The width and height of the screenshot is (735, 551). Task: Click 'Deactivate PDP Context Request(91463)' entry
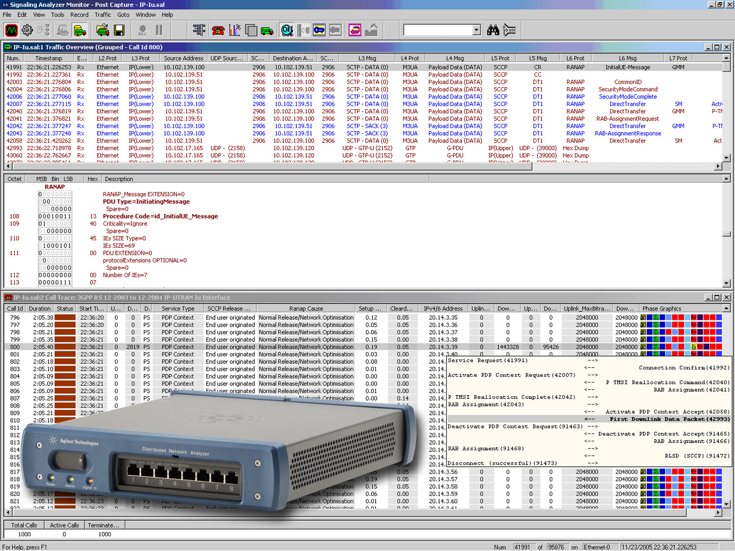tap(515, 427)
